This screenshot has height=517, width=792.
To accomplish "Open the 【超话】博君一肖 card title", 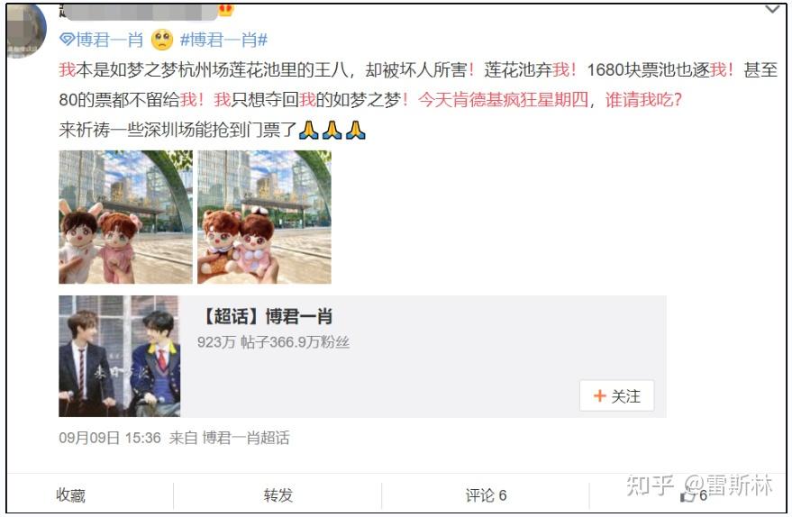I will [266, 316].
